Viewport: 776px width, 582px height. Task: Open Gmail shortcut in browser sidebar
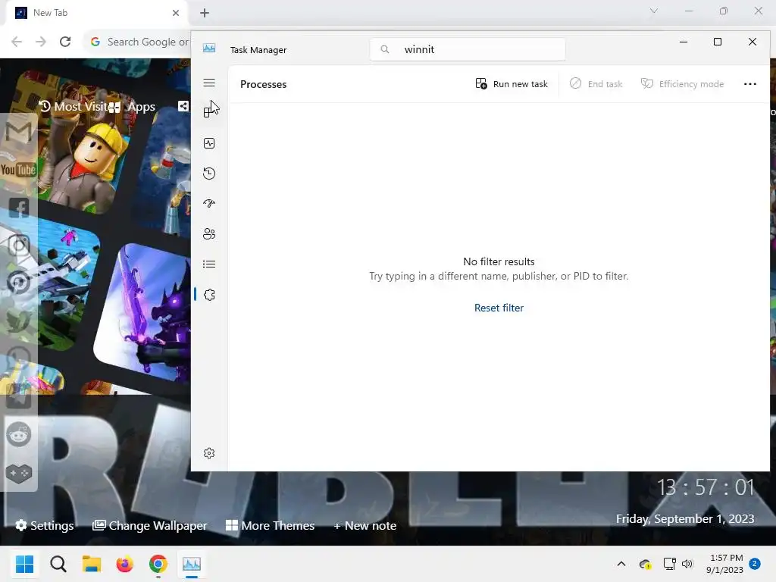click(x=19, y=132)
